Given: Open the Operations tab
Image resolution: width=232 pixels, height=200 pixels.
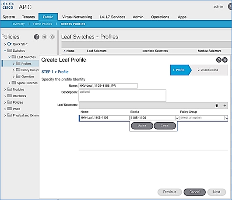Looking at the screenshot, I should 160,17.
